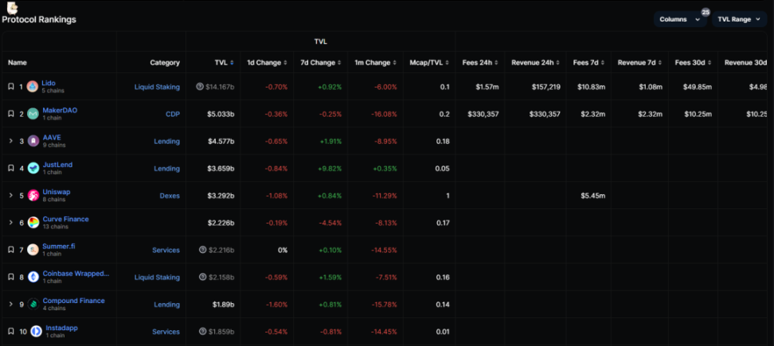Click info icon next to Summer.fi TVL
The width and height of the screenshot is (774, 346).
pyautogui.click(x=202, y=250)
